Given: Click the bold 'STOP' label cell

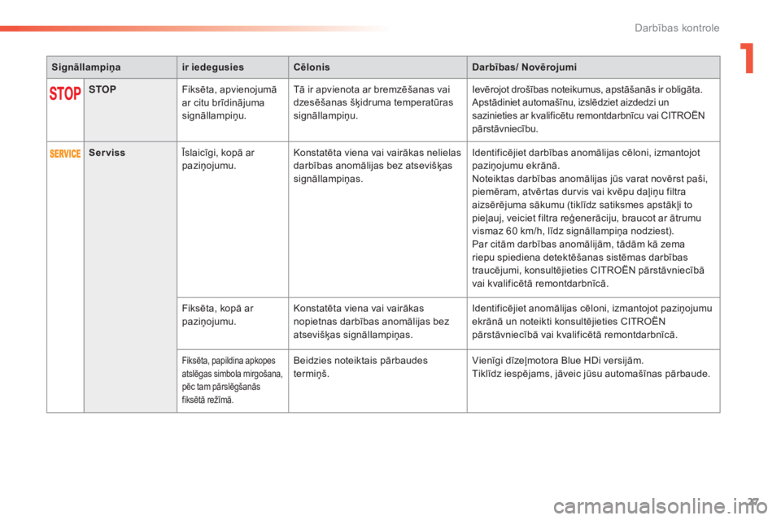Looking at the screenshot, I should coord(130,110).
